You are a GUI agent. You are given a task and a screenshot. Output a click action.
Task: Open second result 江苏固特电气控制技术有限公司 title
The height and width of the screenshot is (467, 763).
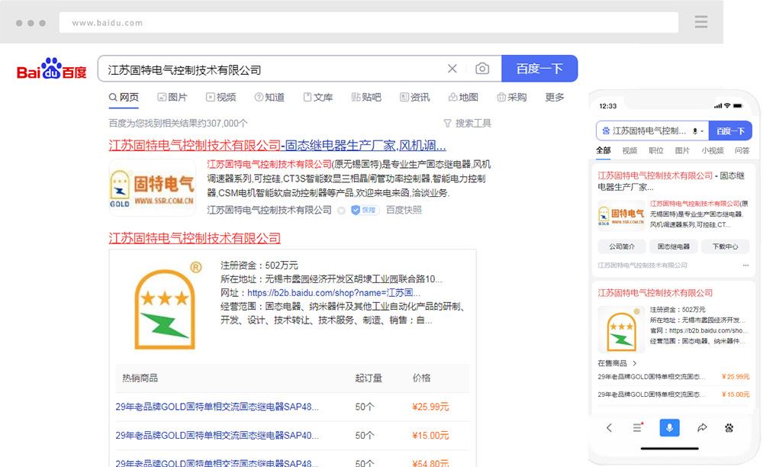tap(195, 238)
